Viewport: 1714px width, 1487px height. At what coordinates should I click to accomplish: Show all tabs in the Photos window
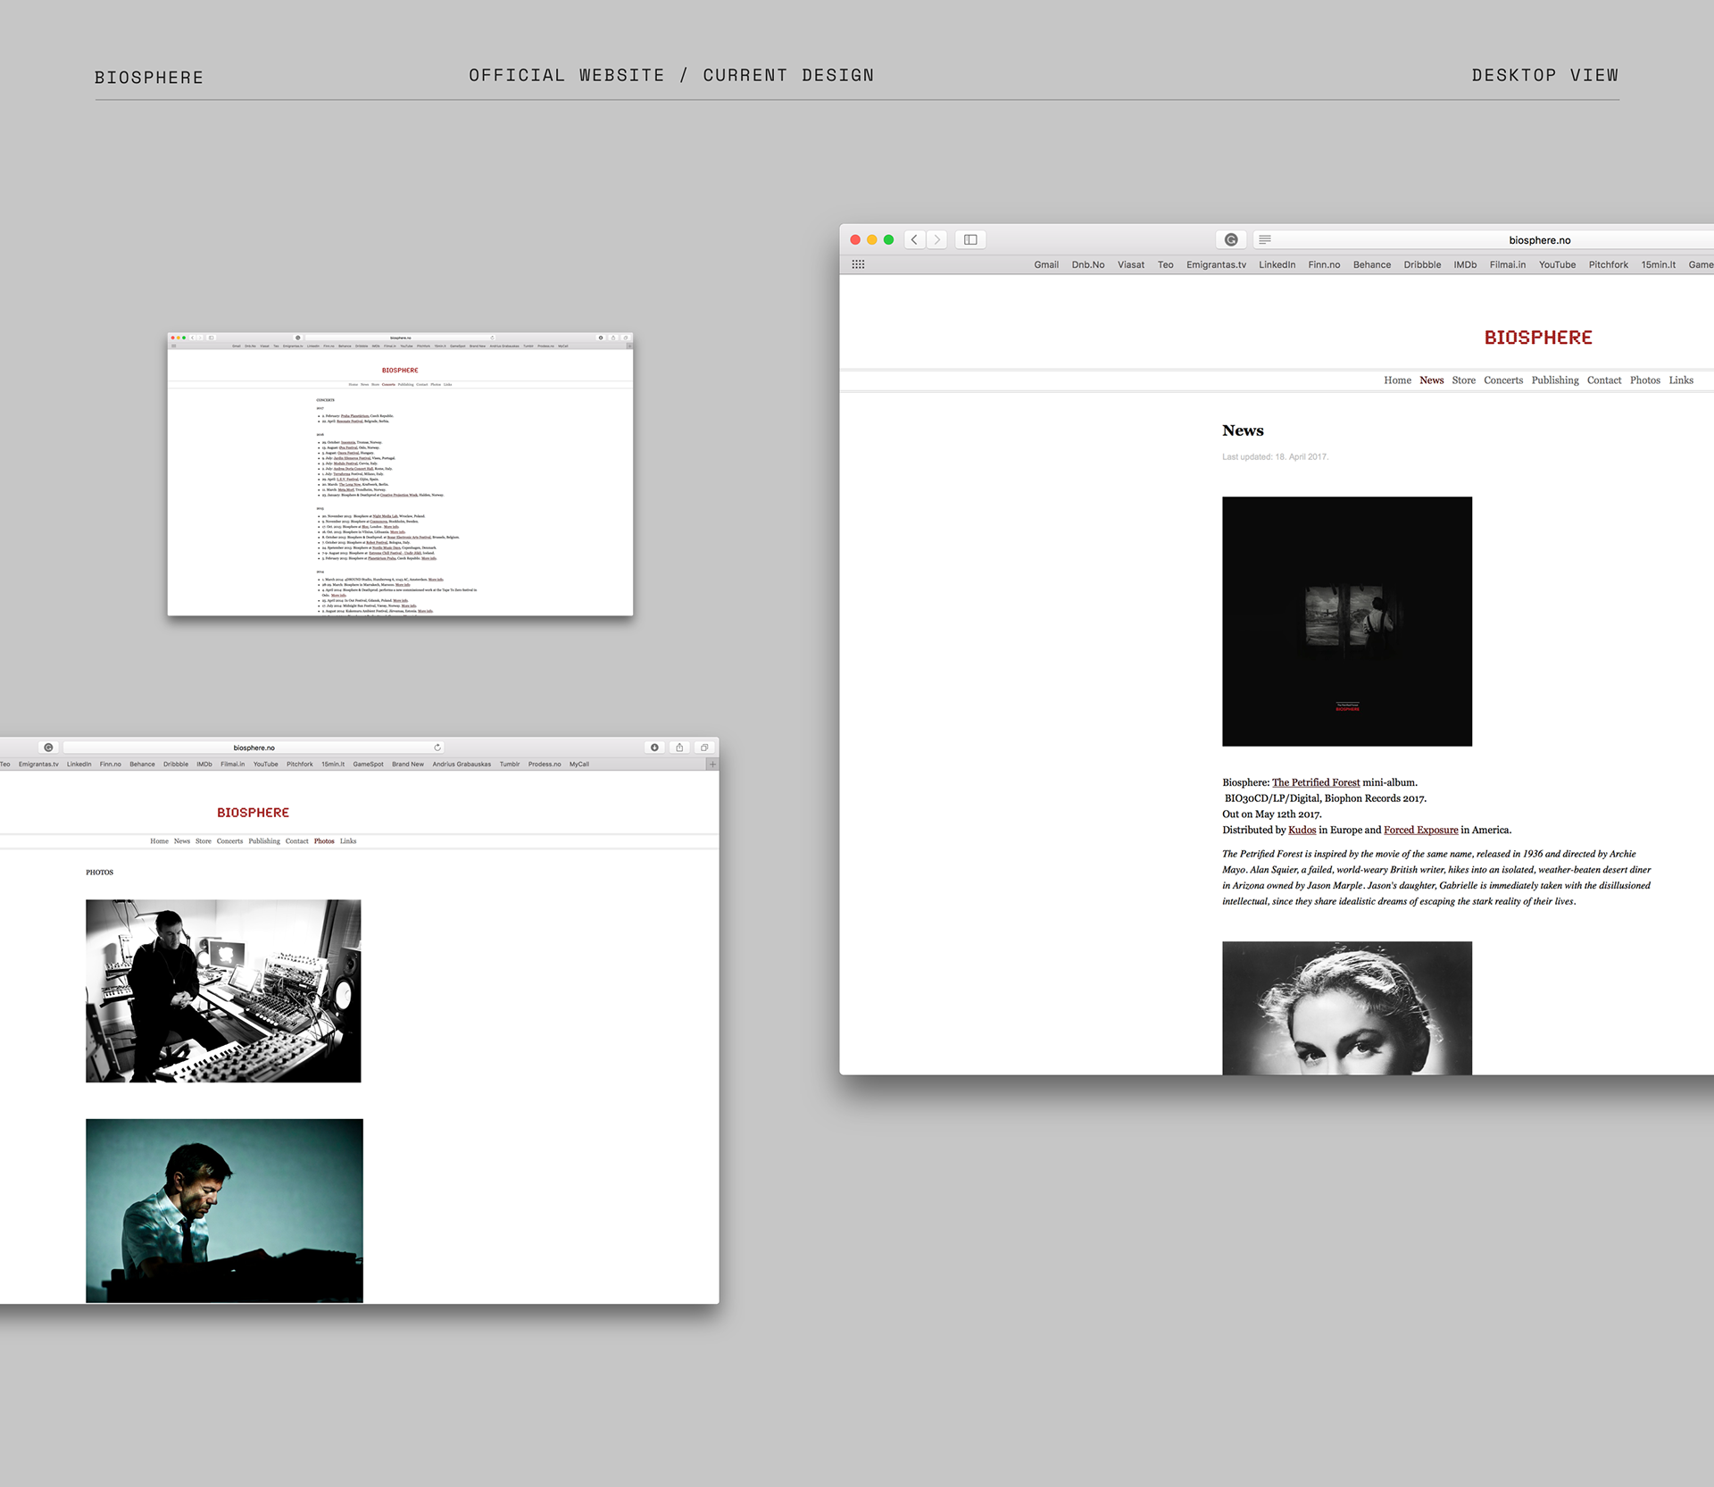pyautogui.click(x=704, y=748)
